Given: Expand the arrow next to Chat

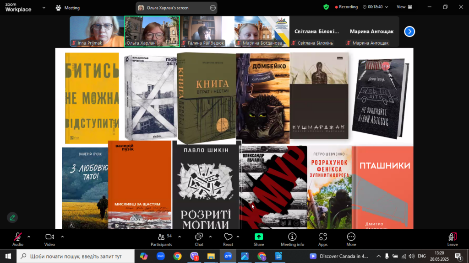Looking at the screenshot, I should click(211, 237).
